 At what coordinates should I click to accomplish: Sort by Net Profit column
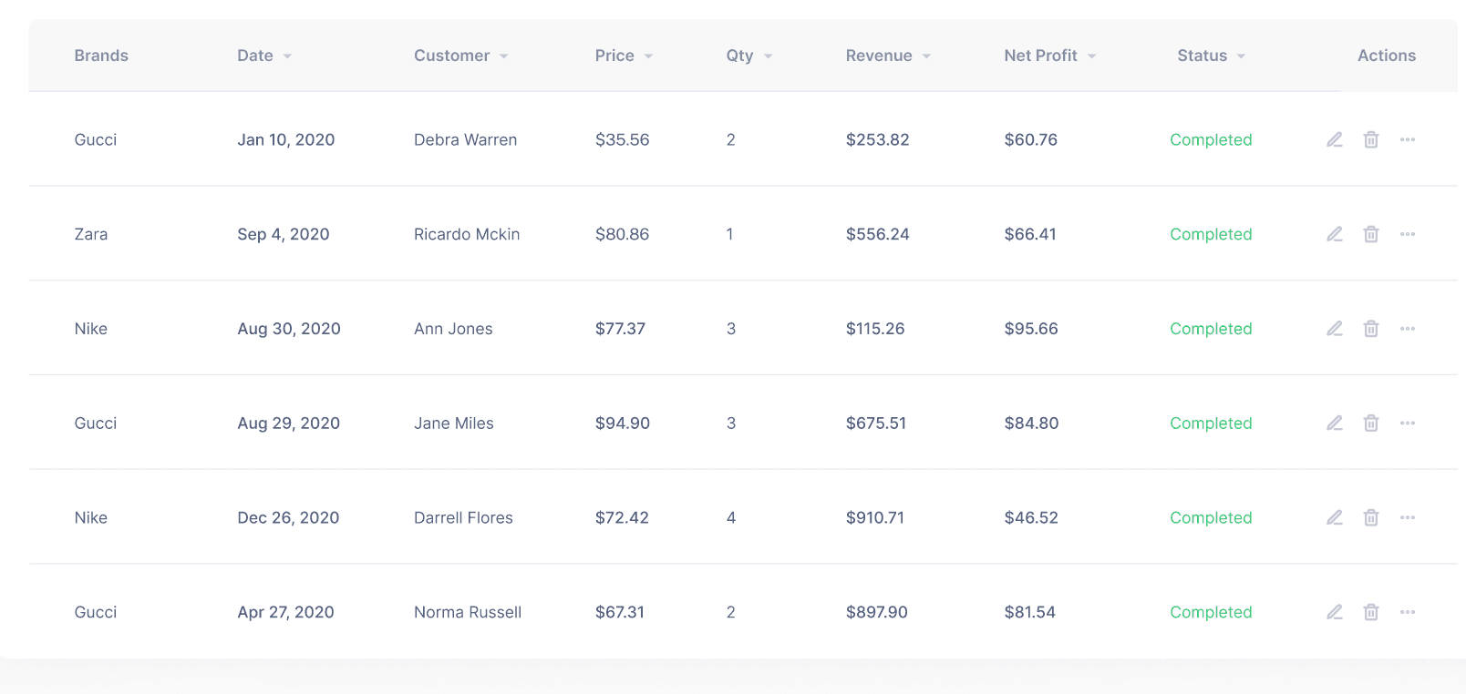pyautogui.click(x=1049, y=56)
